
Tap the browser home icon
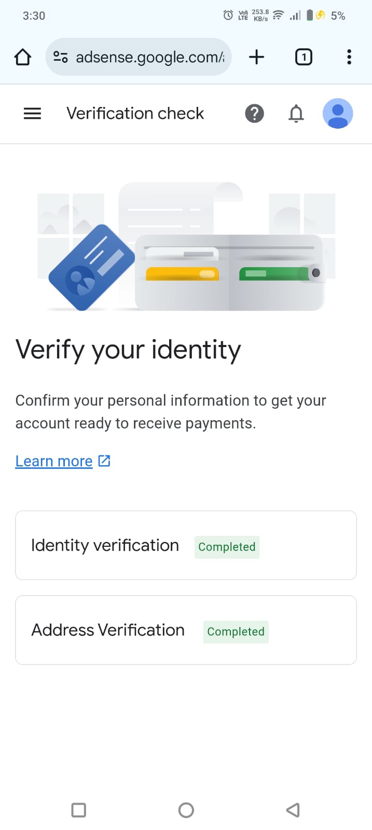coord(22,57)
